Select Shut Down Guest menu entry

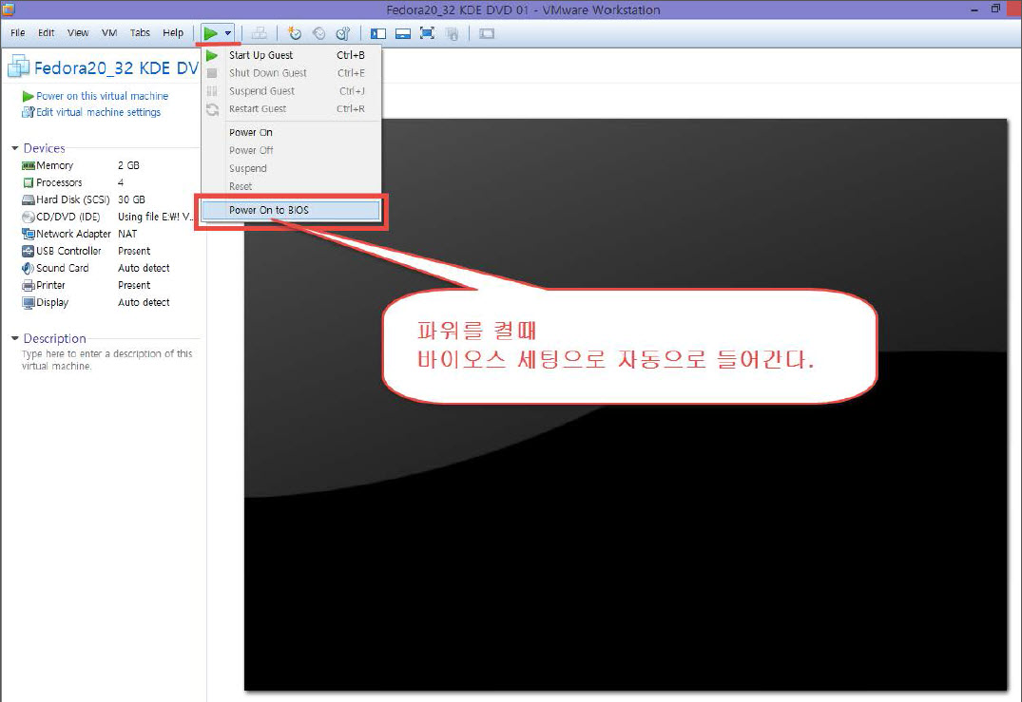(291, 73)
